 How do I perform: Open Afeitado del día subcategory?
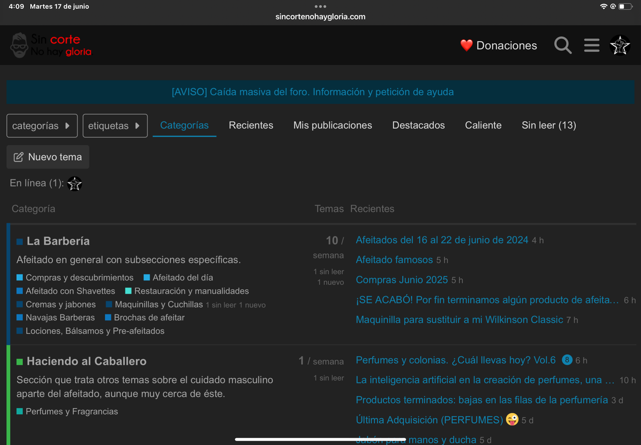coord(183,278)
